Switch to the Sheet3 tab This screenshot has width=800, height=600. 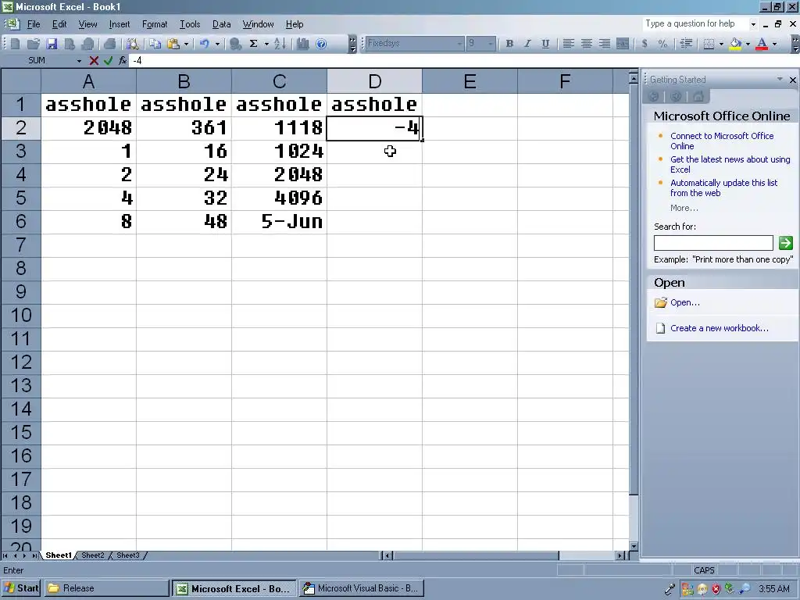coord(127,555)
